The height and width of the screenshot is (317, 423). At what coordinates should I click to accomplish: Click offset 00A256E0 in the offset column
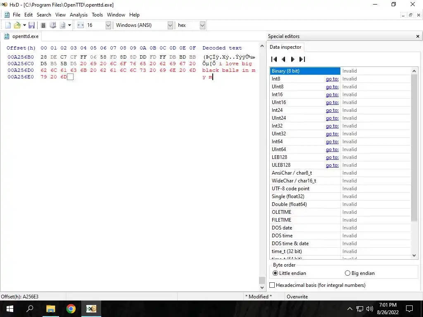tap(21, 77)
